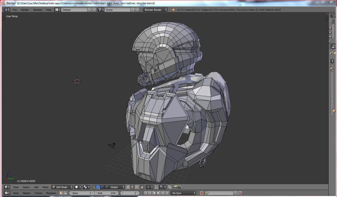Open the Timeline editor type selector
Image resolution: width=337 pixels, height=197 pixels.
click(7, 193)
